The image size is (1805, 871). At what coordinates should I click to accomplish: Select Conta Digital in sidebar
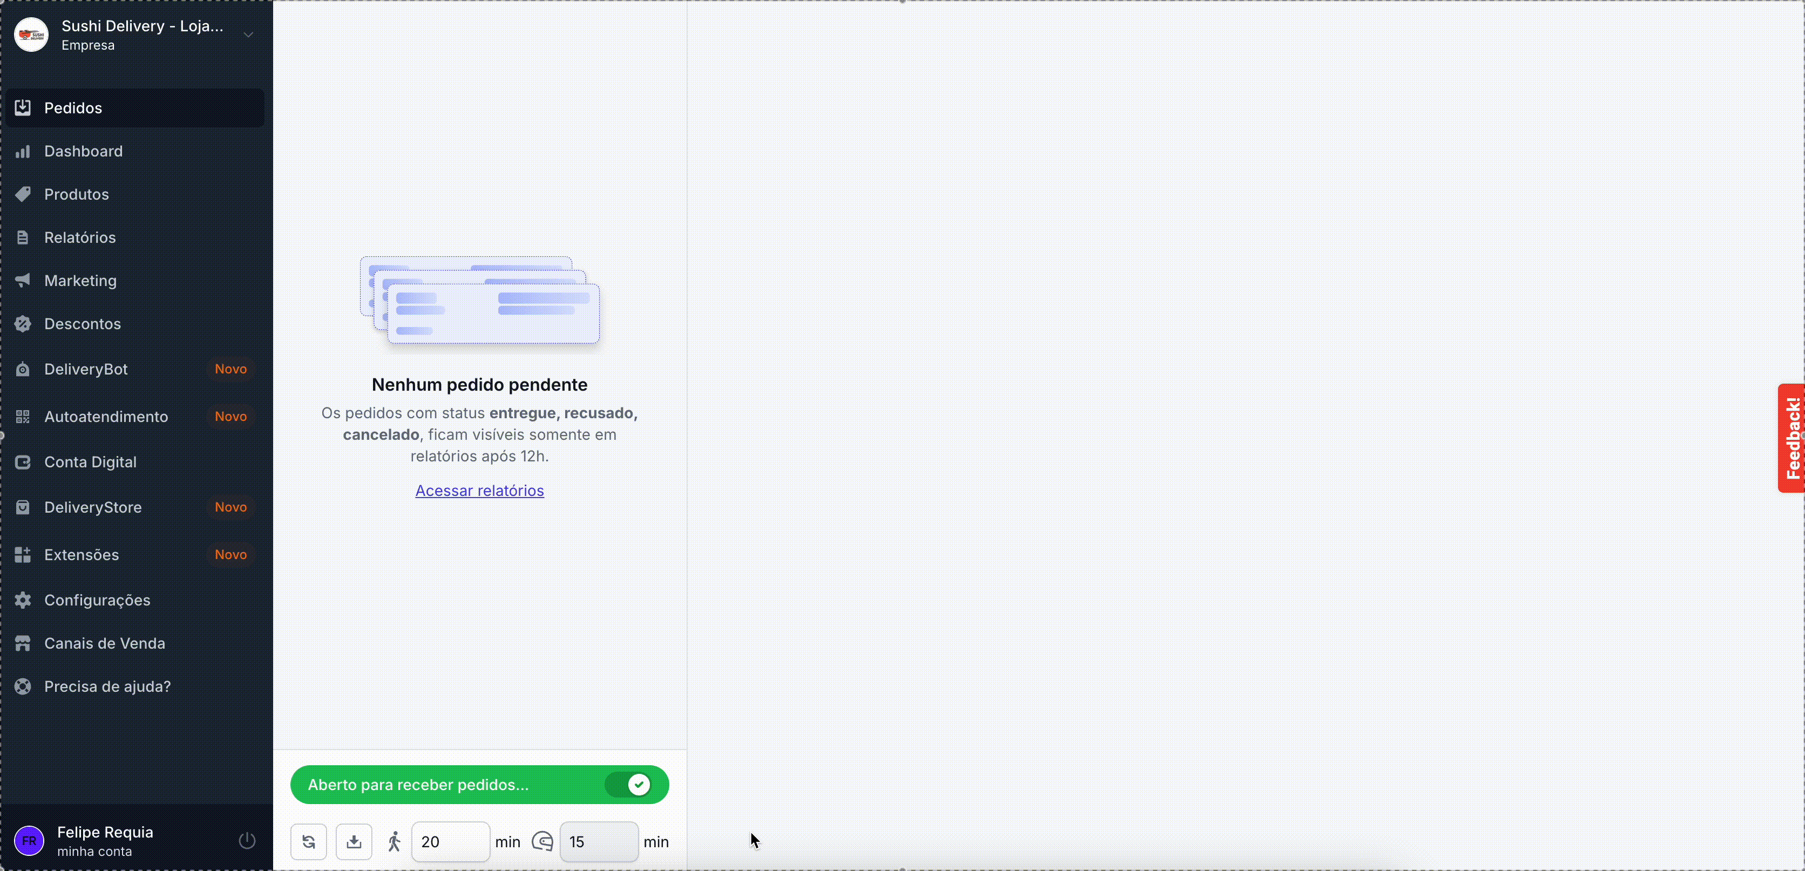pos(90,462)
